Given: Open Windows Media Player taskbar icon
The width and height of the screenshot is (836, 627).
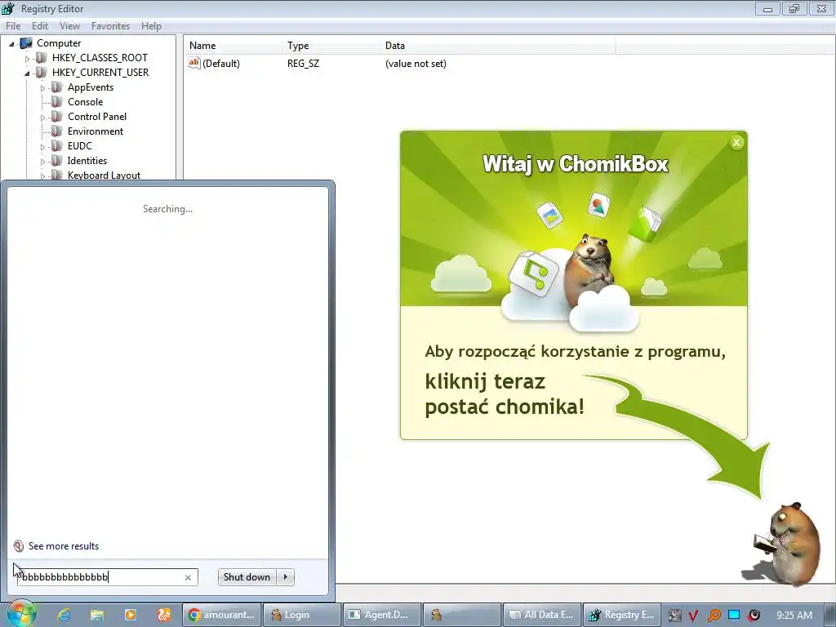Looking at the screenshot, I should pyautogui.click(x=131, y=615).
